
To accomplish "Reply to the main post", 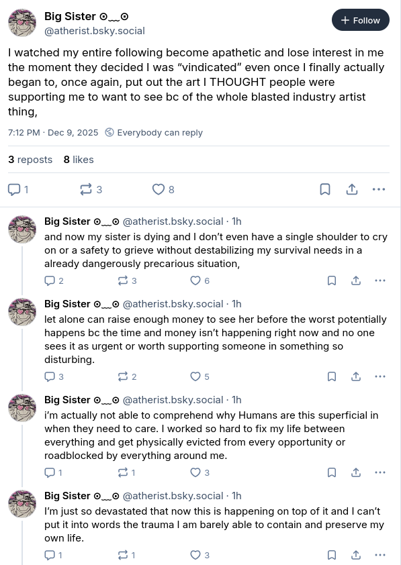I will coord(18,189).
